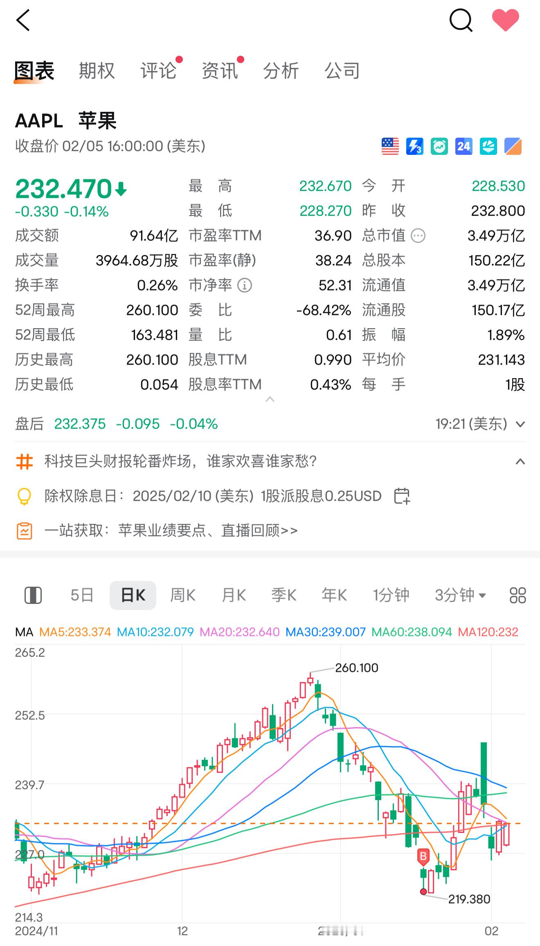Select the 月K chart period
540x946 pixels.
(x=234, y=595)
